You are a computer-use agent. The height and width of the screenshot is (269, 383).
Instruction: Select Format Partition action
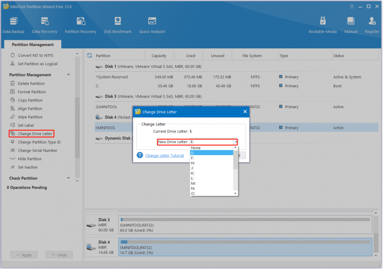(32, 92)
